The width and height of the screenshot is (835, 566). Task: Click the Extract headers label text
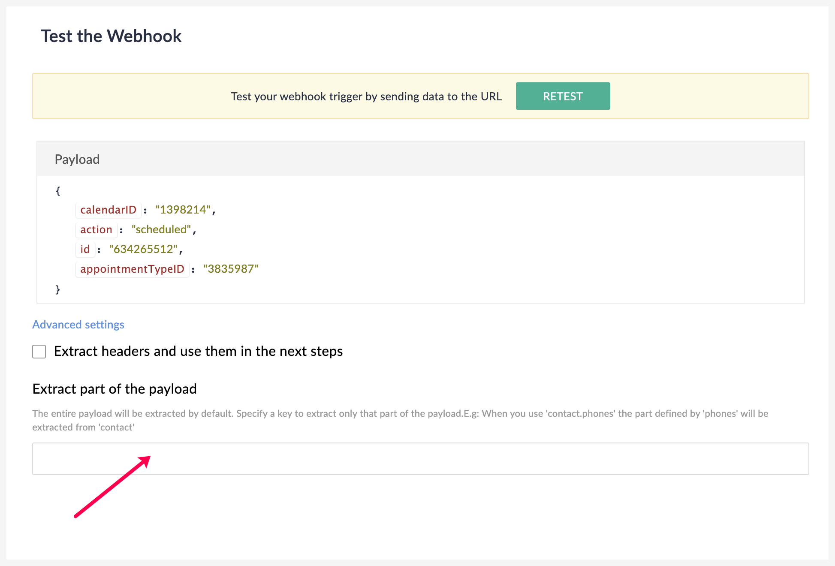198,351
